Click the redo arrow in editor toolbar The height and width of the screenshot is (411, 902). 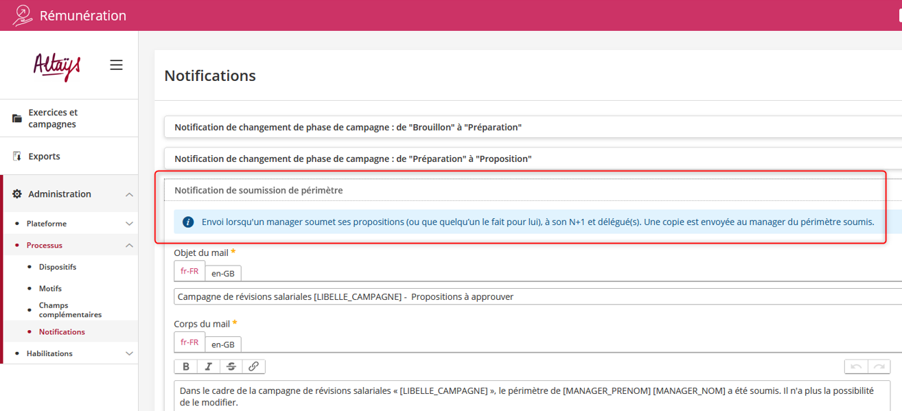(879, 366)
